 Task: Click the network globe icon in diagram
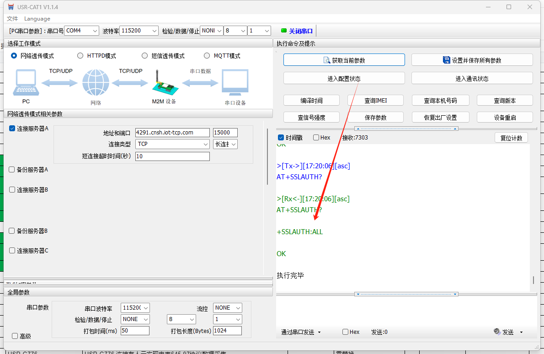(x=96, y=83)
